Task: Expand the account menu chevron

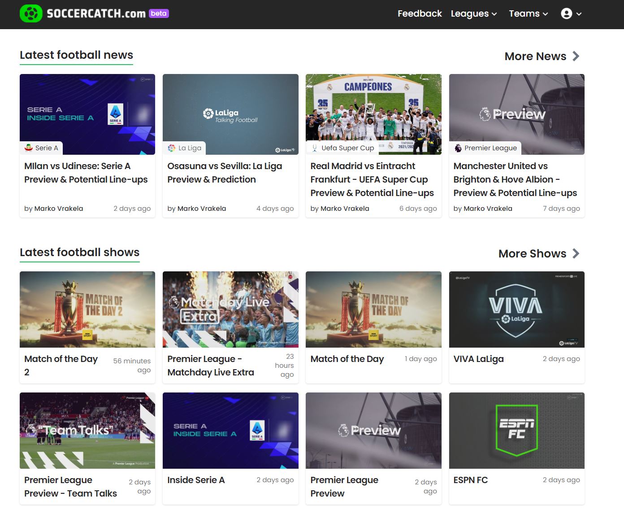Action: click(579, 14)
